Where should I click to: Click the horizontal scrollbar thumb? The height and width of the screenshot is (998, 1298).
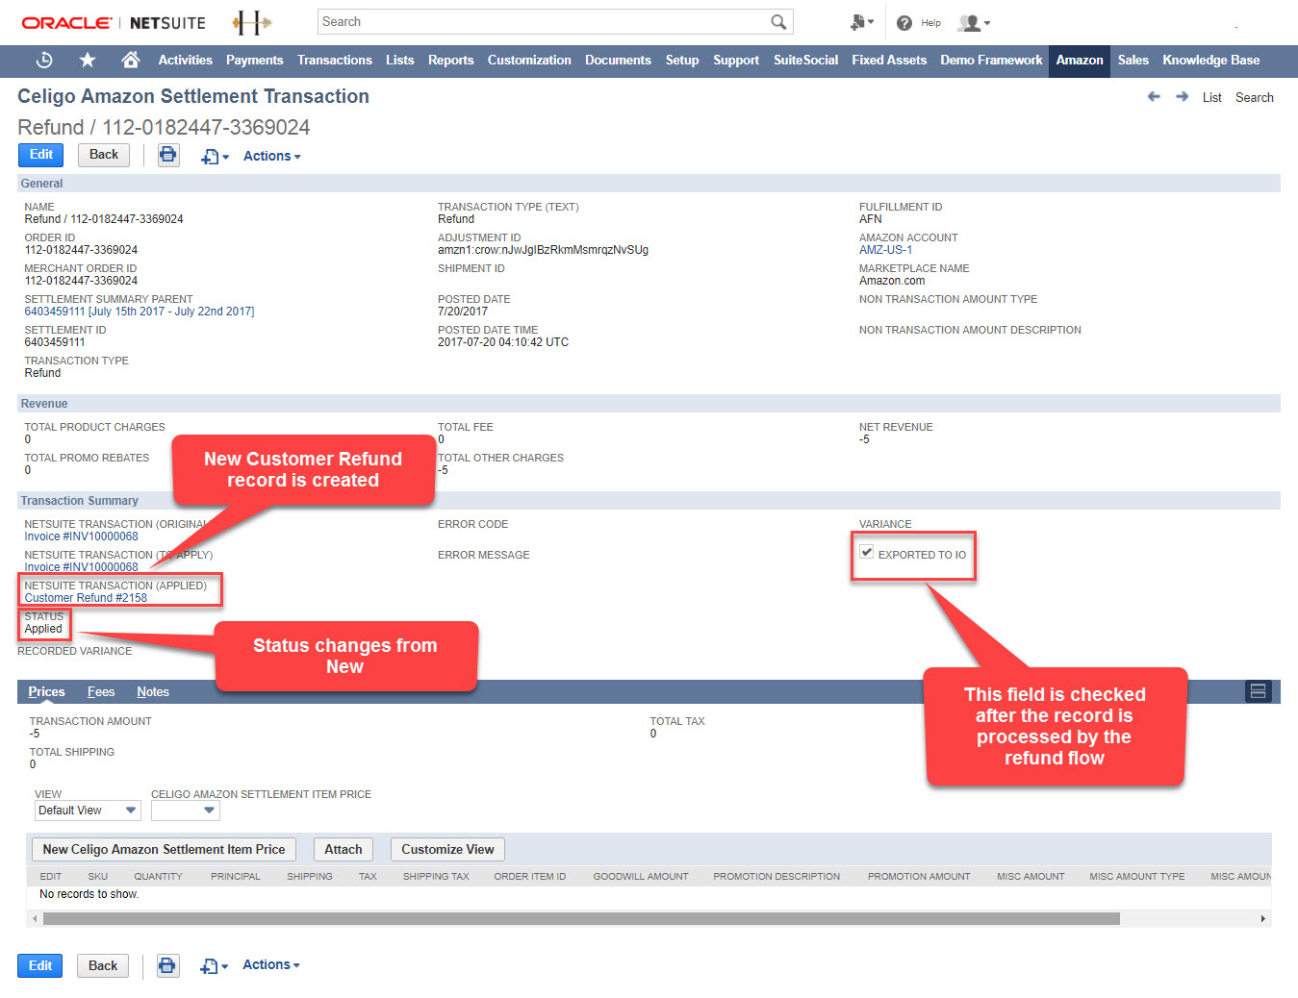coord(581,919)
